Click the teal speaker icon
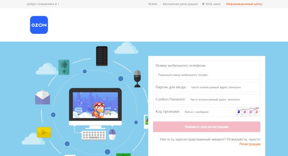 tap(64, 67)
